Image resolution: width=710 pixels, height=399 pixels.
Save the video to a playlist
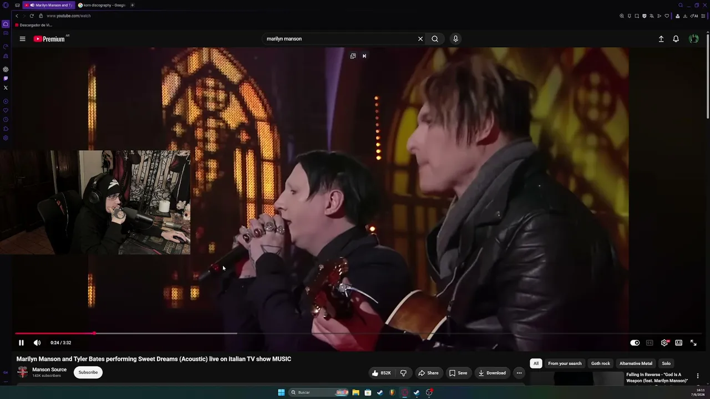pos(458,373)
